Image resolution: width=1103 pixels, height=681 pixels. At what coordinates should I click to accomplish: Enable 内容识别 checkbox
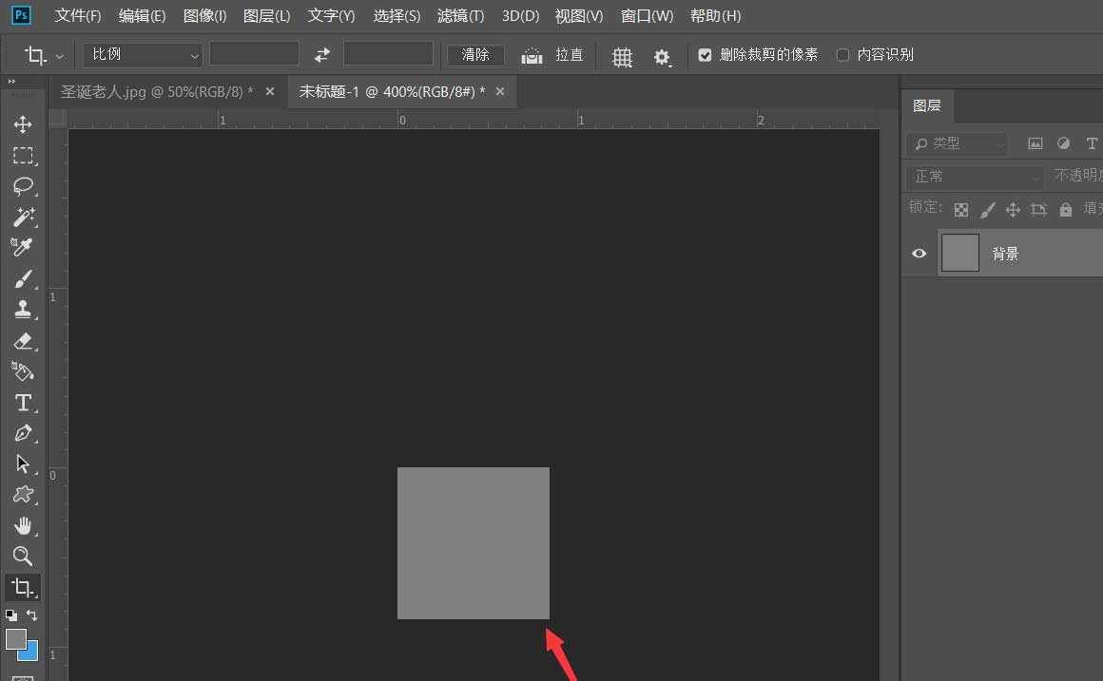click(842, 55)
